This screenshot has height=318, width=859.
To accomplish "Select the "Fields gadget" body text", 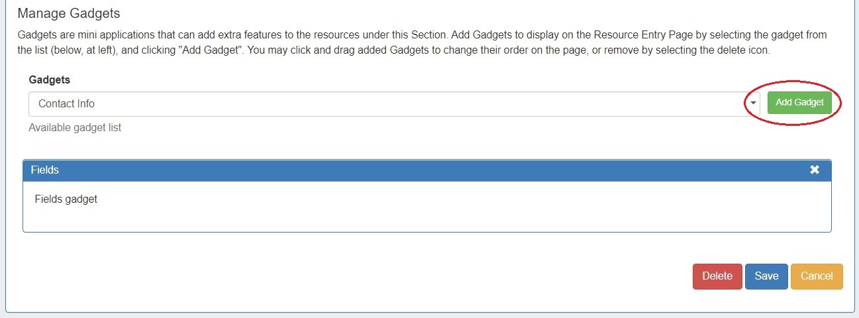I will [66, 199].
